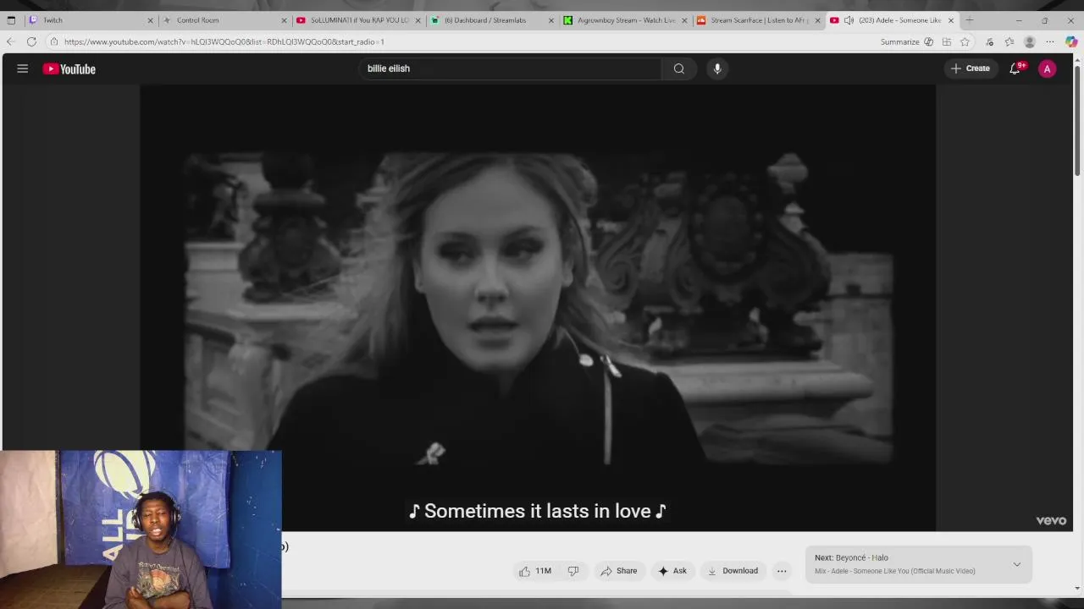The height and width of the screenshot is (609, 1084).
Task: Open the Copilot sidebar icon
Action: click(1071, 41)
